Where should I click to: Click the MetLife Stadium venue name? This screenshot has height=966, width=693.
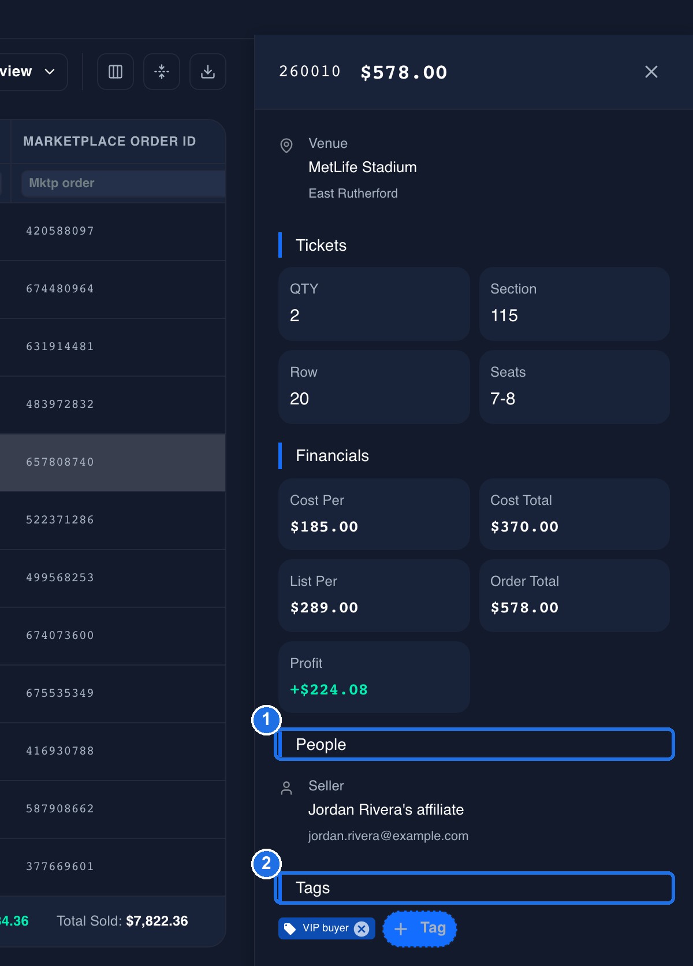coord(363,167)
